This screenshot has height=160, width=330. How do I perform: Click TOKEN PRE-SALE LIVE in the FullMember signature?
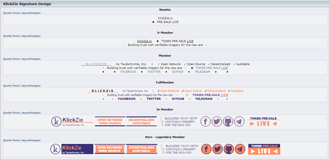210,95
